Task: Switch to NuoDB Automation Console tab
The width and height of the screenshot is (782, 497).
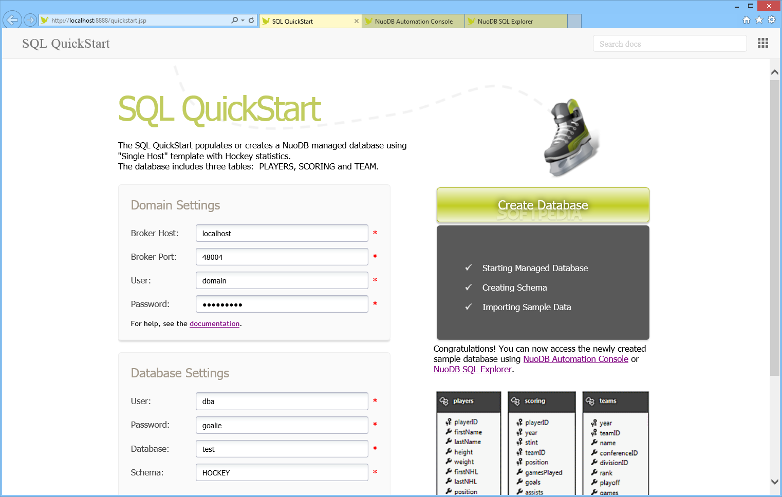Action: click(413, 21)
